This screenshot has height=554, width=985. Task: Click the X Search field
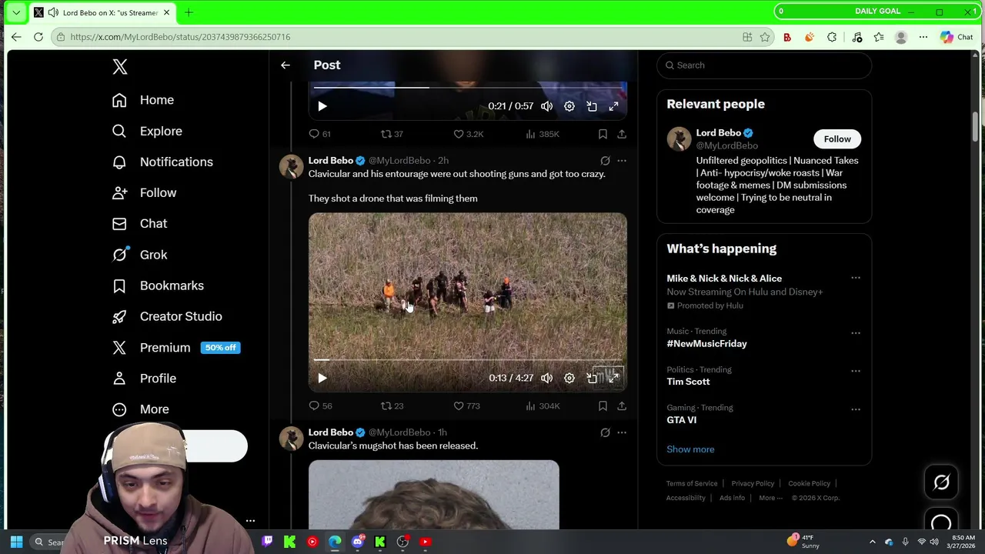coord(764,65)
